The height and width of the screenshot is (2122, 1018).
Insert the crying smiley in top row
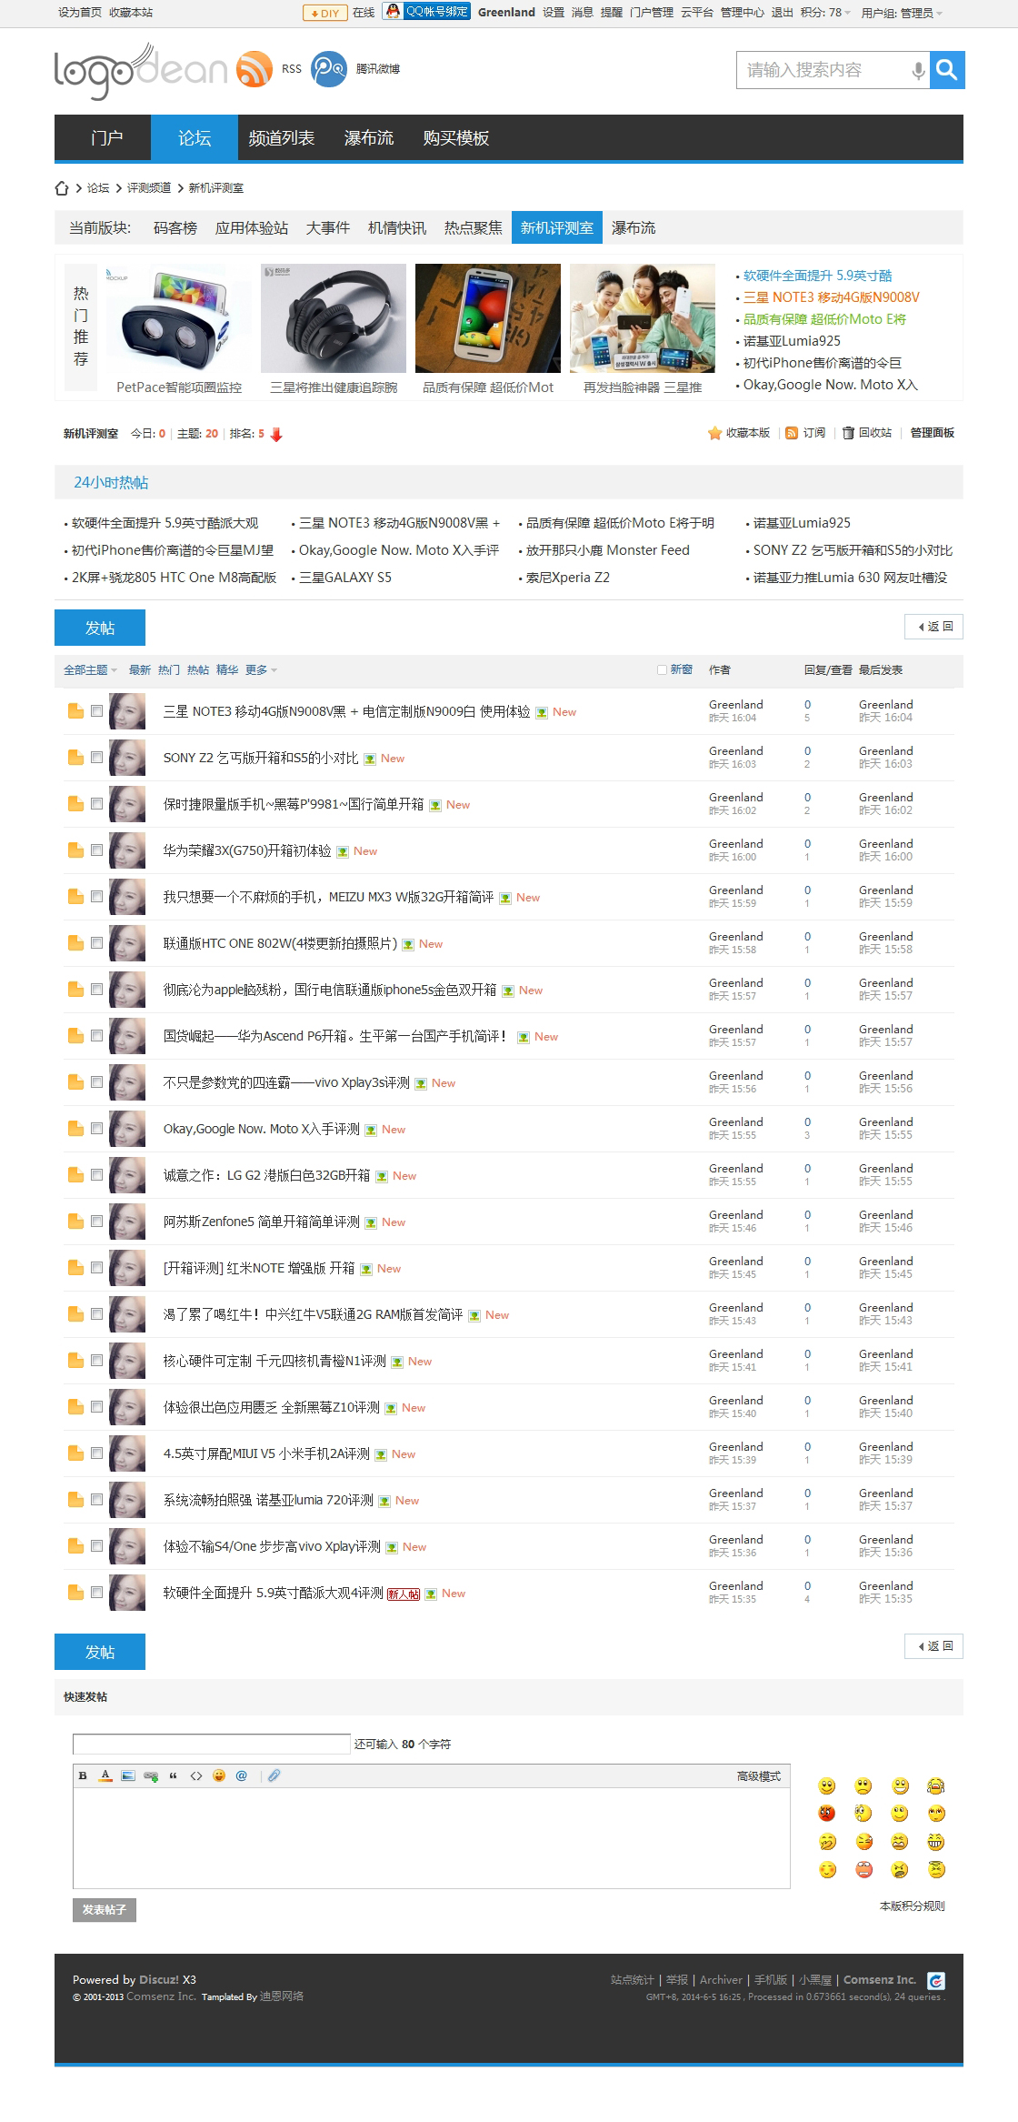tap(936, 1785)
